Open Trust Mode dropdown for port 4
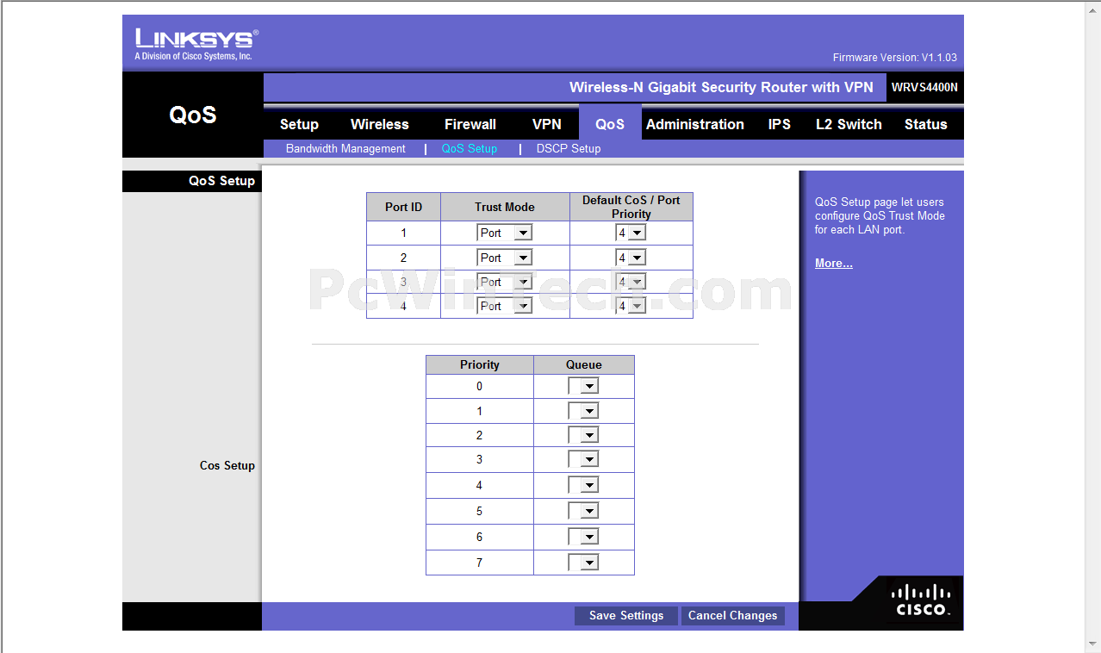Screen dimensions: 1101x653 click(x=505, y=306)
